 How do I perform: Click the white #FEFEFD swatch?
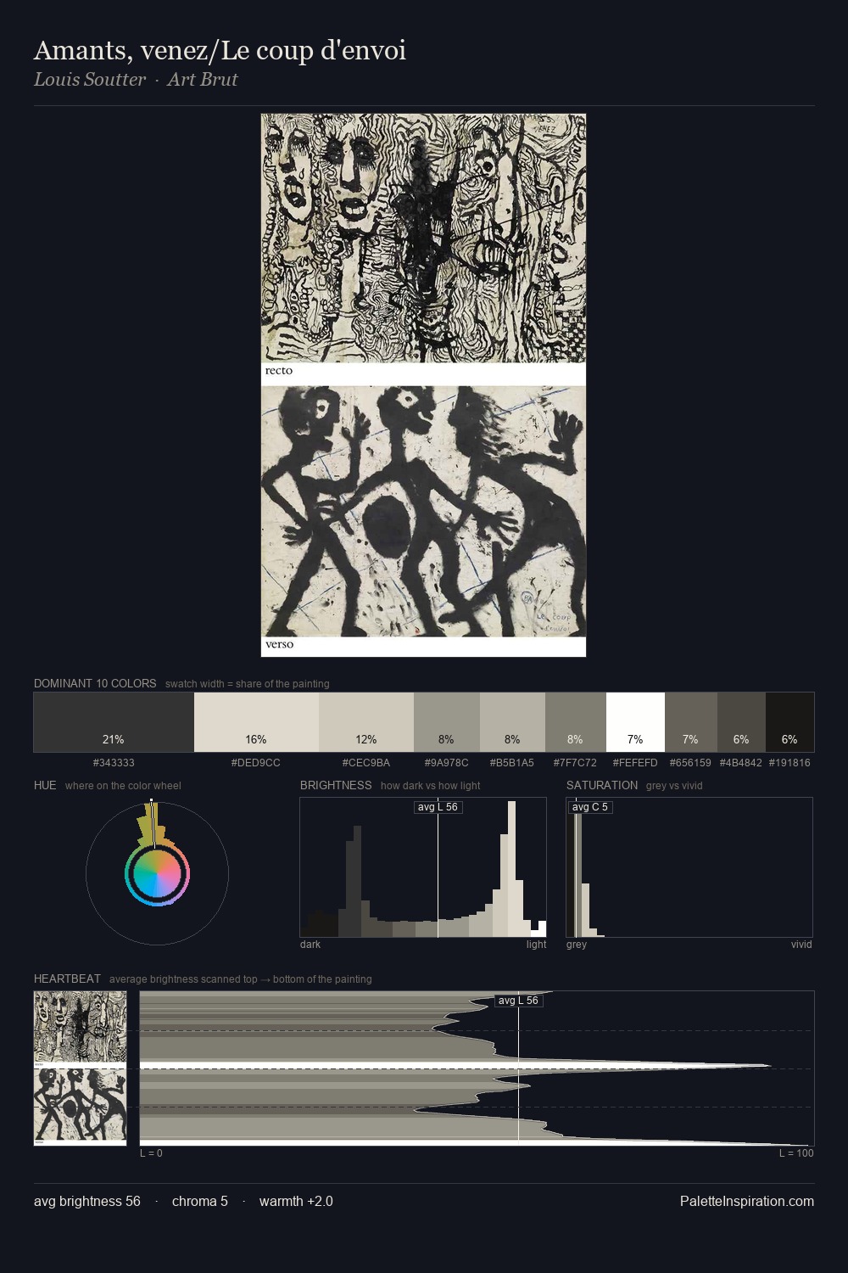click(635, 722)
